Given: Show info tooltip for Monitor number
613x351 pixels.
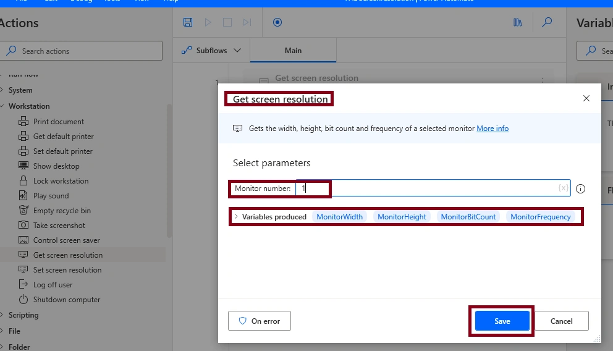Looking at the screenshot, I should (580, 189).
